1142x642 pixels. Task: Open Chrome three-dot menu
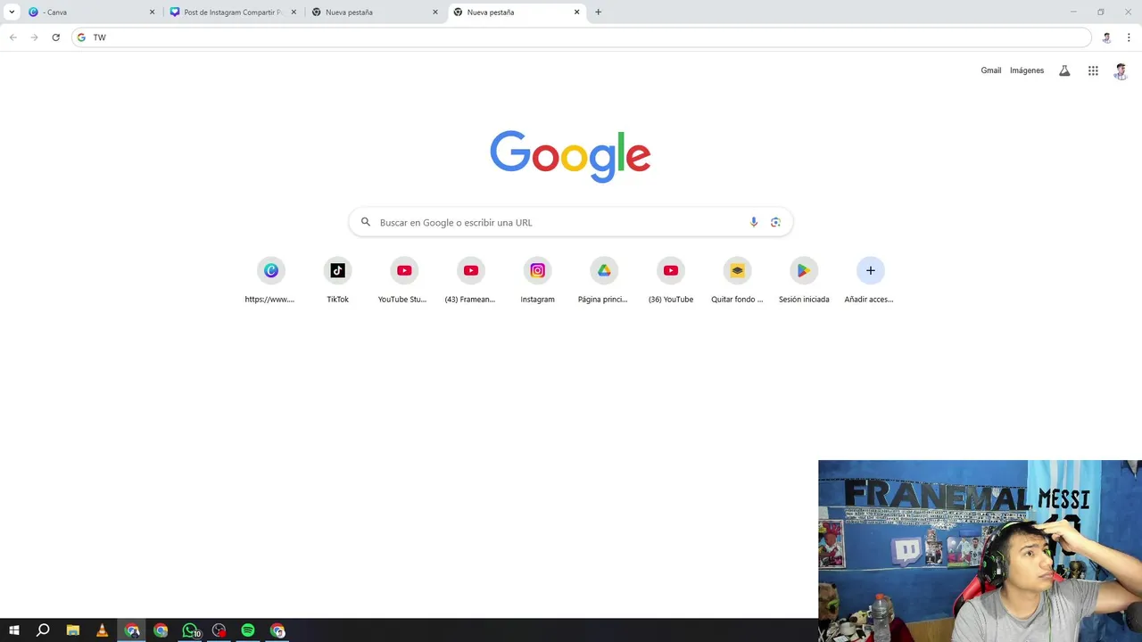(1129, 37)
